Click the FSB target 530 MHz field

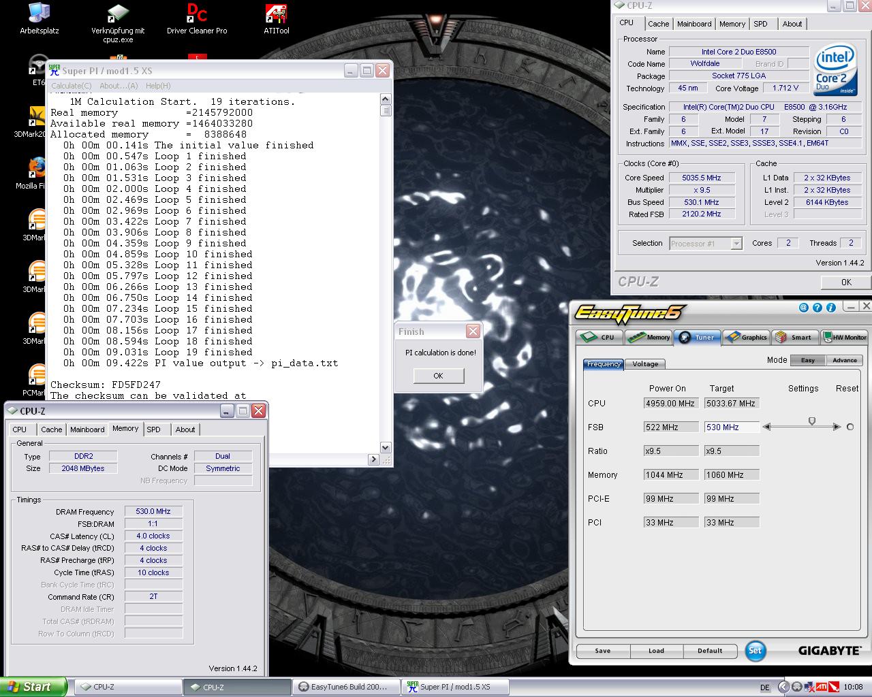[732, 427]
